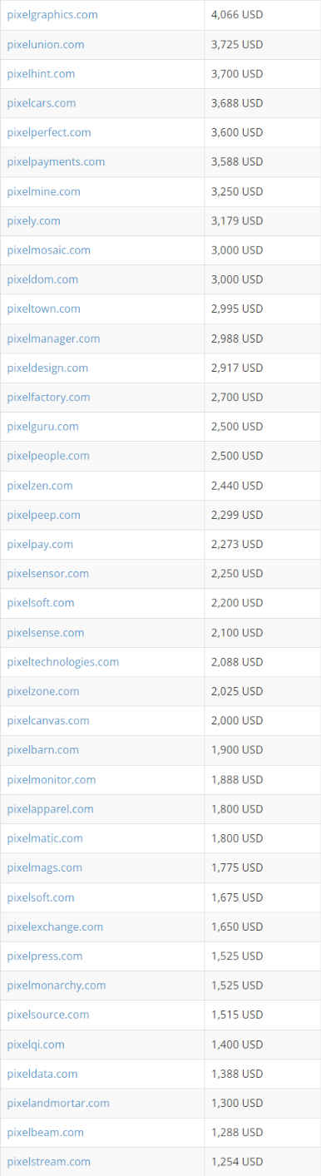Select pixelmosaic.com link
This screenshot has height=1176, width=321.
click(49, 250)
